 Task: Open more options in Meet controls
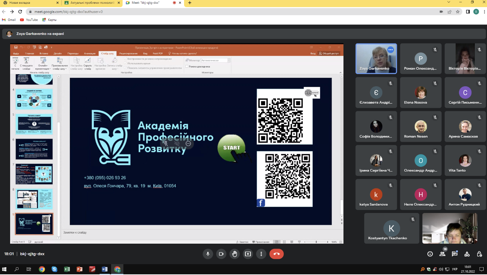(x=261, y=254)
